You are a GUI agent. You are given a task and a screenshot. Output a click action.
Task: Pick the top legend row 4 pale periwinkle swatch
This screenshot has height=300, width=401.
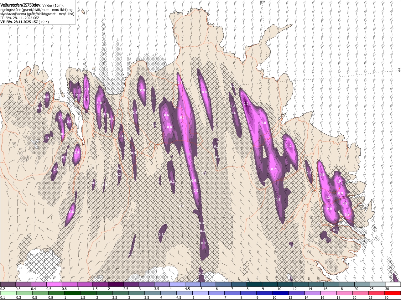click(177, 284)
